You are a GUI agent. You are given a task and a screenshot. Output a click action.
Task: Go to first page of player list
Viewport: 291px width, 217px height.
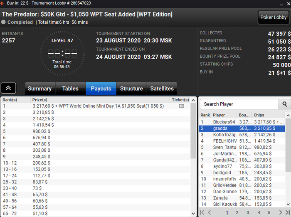coord(202,212)
